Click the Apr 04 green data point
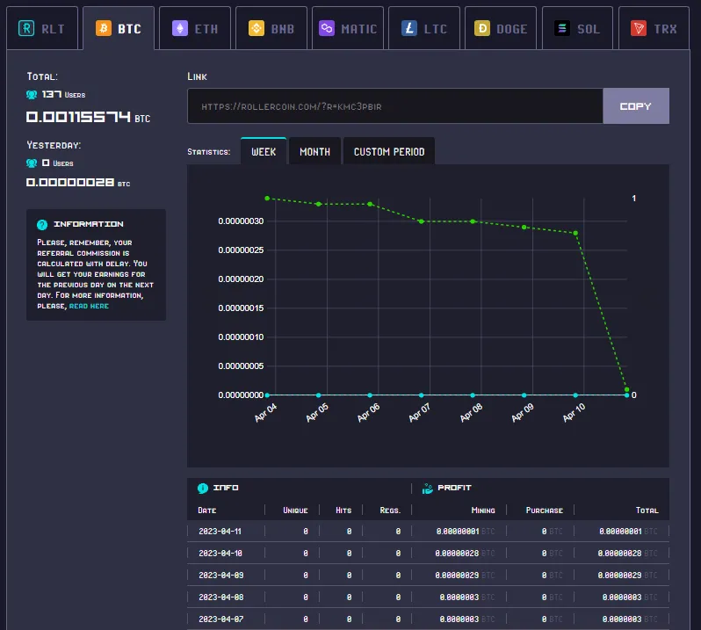 coord(267,198)
